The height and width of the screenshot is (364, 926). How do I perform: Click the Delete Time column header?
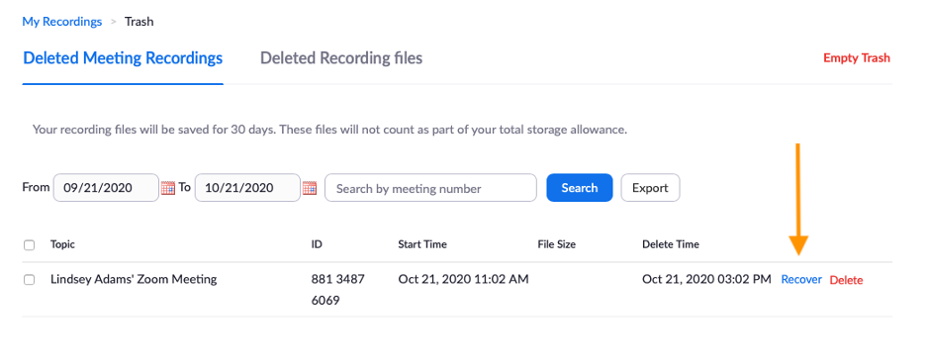671,244
